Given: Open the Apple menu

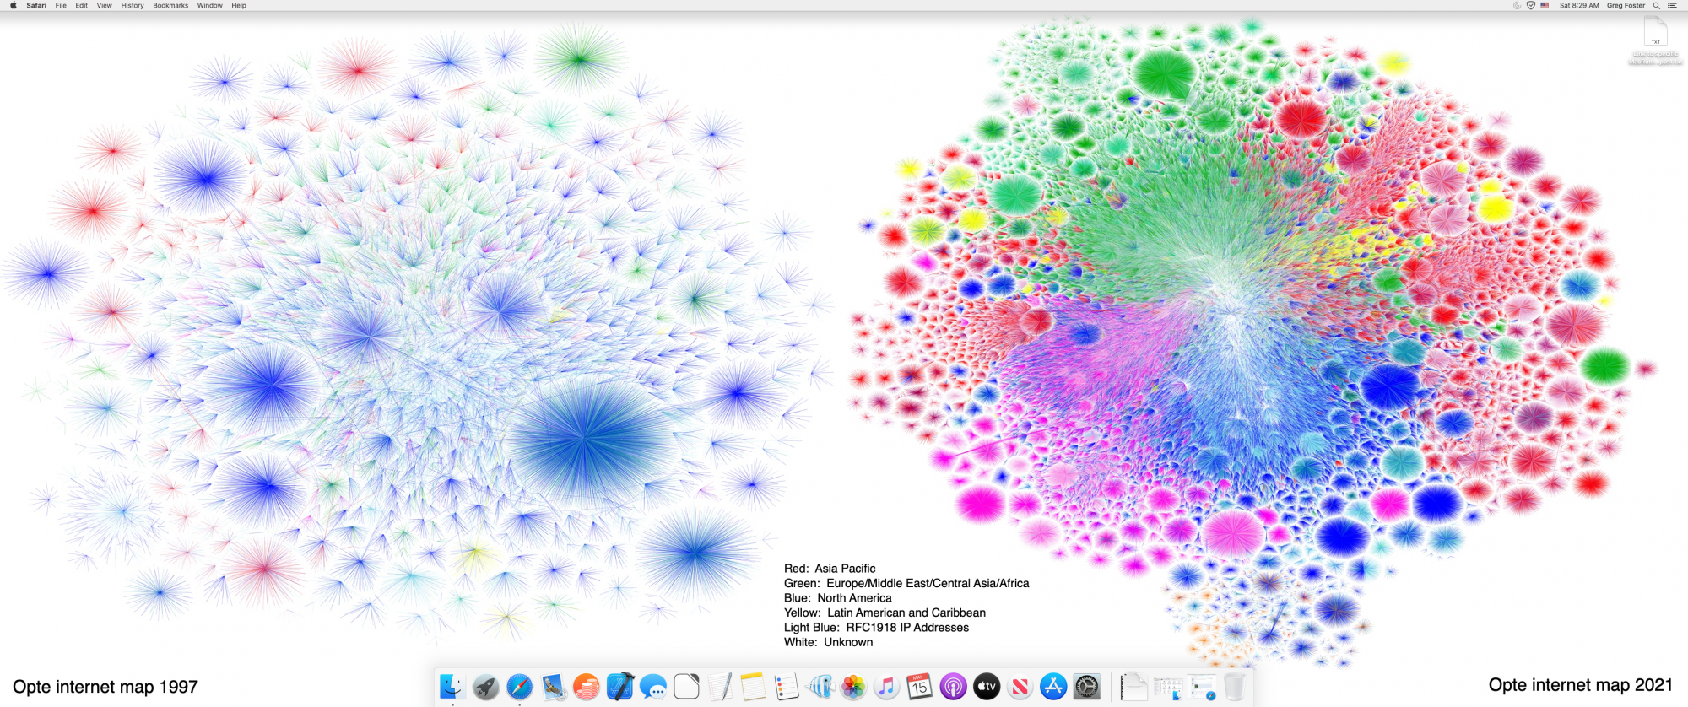Looking at the screenshot, I should [13, 5].
